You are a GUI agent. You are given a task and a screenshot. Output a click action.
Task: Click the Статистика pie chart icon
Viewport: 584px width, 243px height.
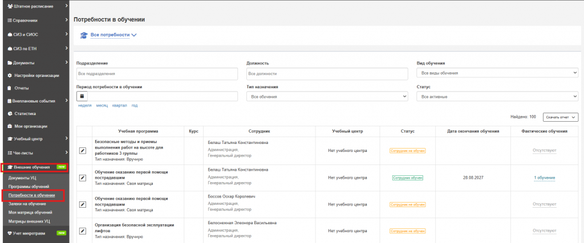tap(10, 113)
